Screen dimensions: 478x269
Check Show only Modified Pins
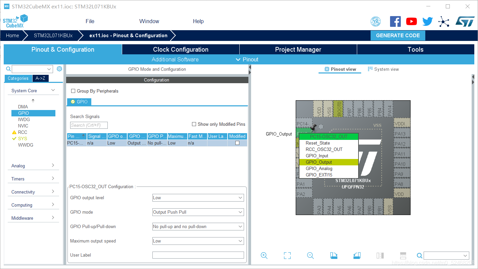pyautogui.click(x=194, y=124)
